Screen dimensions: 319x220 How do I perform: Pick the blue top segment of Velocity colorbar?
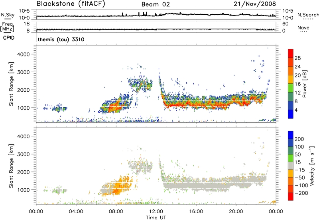point(291,135)
